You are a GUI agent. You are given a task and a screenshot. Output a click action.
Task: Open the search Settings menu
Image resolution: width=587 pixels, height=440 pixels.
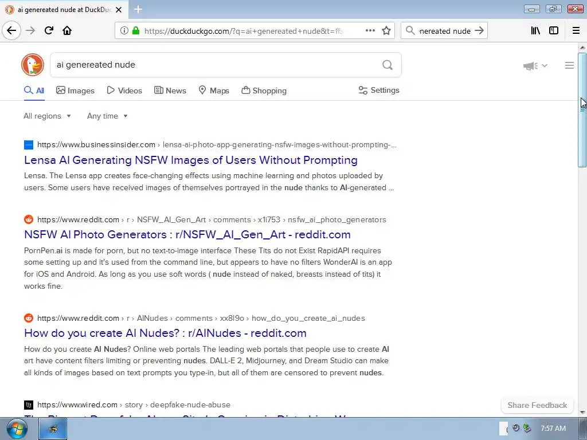coord(379,90)
